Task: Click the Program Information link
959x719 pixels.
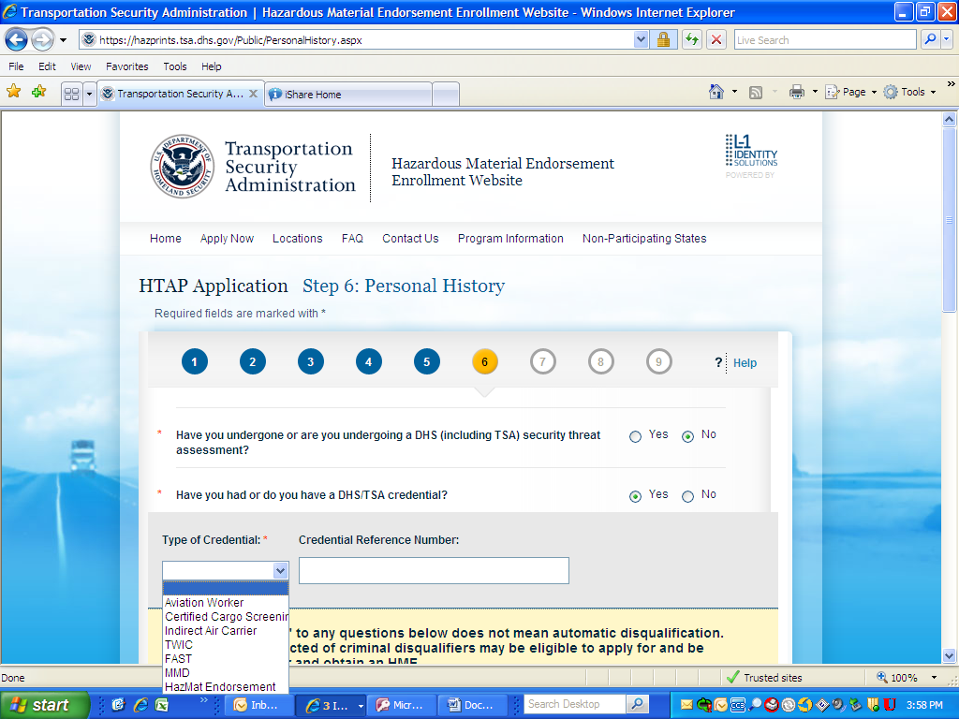Action: click(510, 239)
